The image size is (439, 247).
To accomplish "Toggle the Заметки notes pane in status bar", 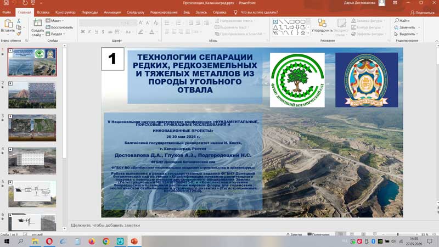I will 294,234.
